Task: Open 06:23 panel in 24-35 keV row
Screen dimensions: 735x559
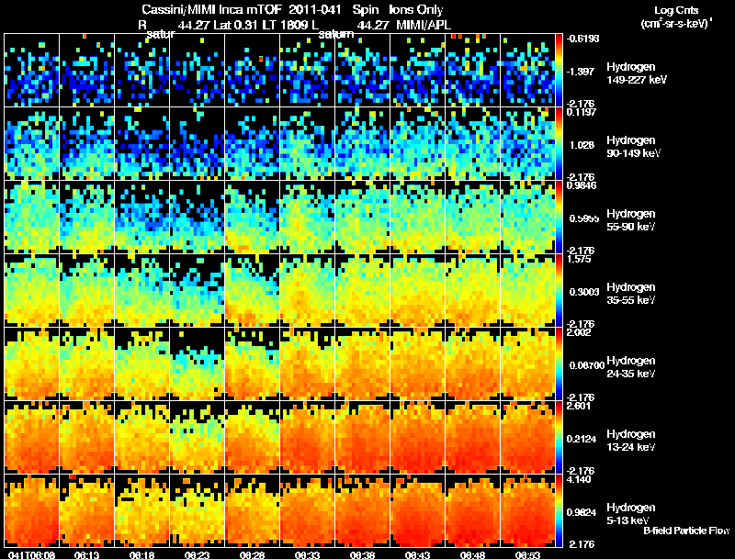Action: 197,363
